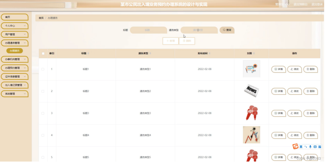Open the microphone thumbnail of 标题3
Screen dimensions: 325x163
point(252,113)
